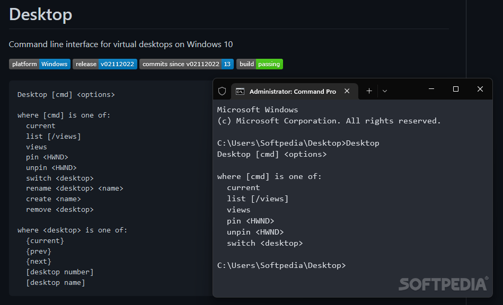
Task: Click the commits since v02112022 badge
Action: (x=187, y=64)
